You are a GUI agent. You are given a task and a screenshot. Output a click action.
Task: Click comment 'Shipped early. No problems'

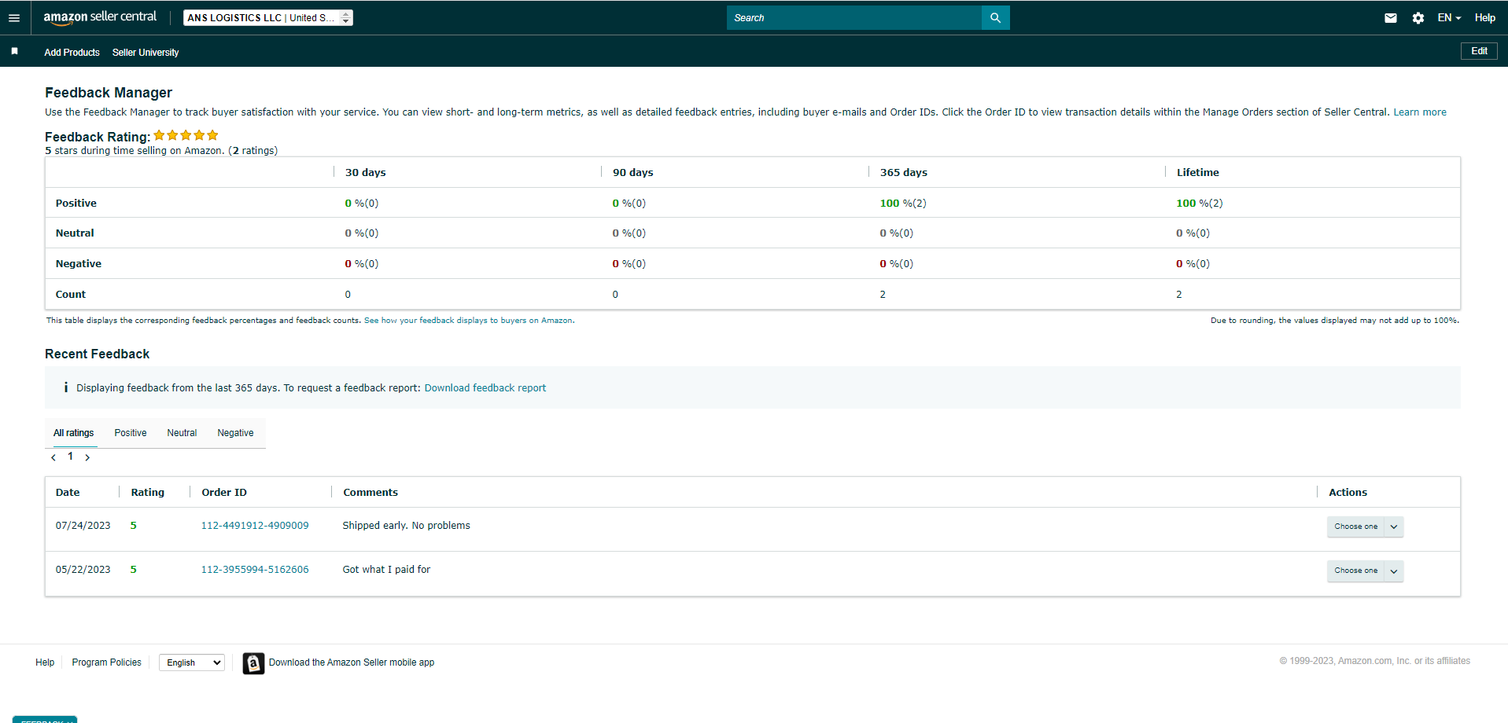(407, 526)
